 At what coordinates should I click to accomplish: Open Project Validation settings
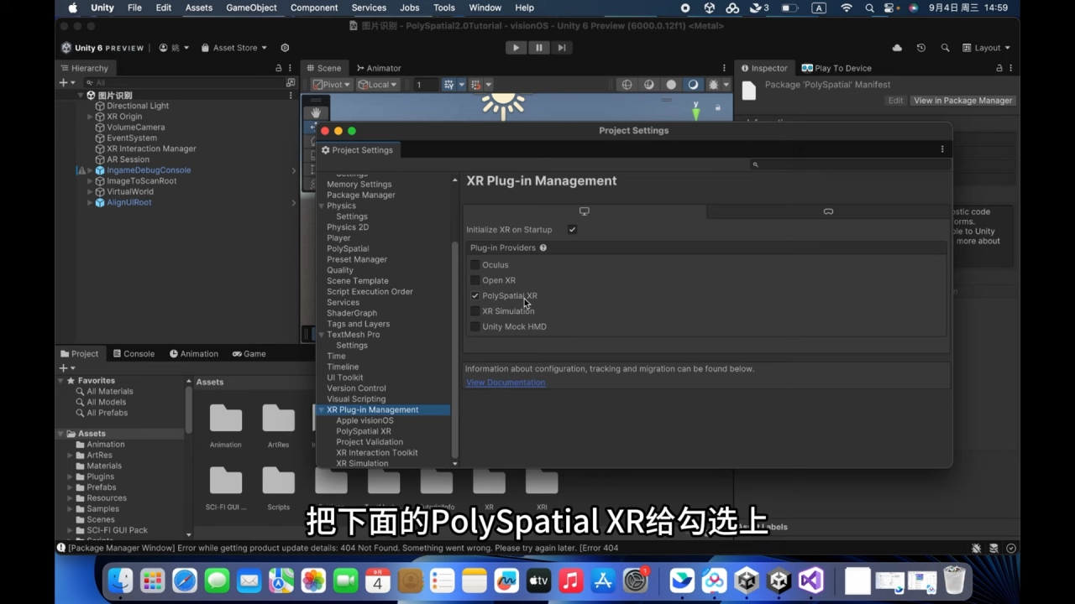pyautogui.click(x=370, y=442)
